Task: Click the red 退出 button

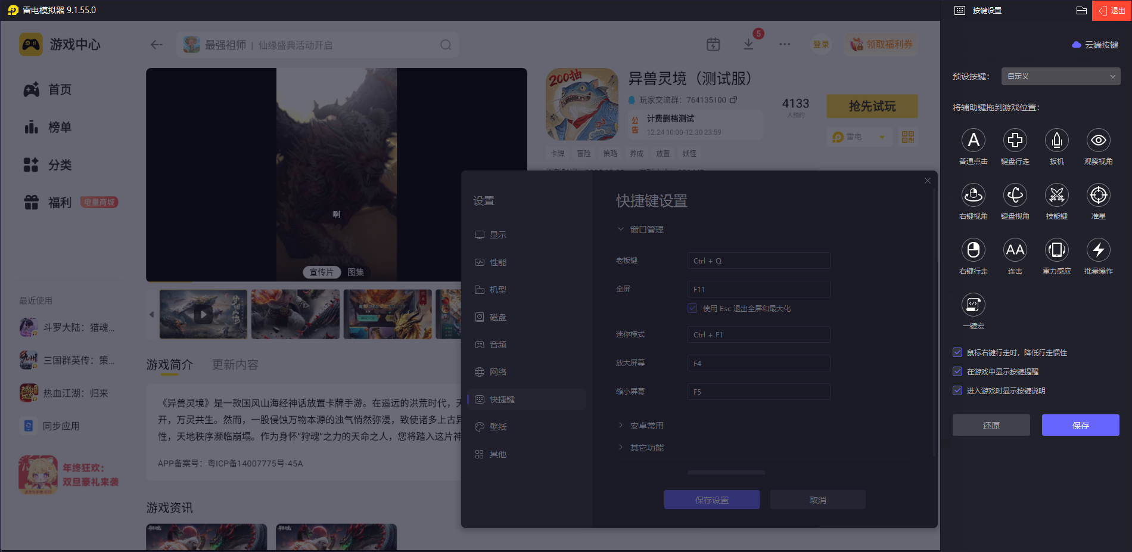Action: pyautogui.click(x=1112, y=11)
